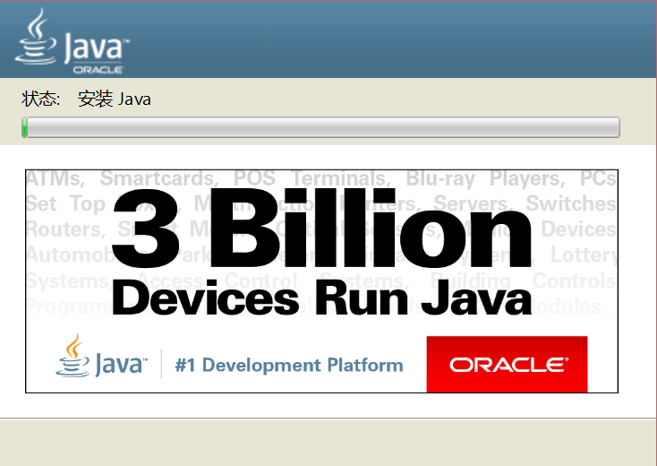Click the "状态:" label
The width and height of the screenshot is (657, 466).
(x=40, y=99)
